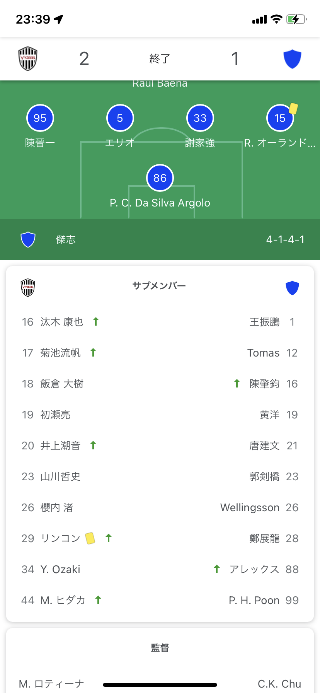Tap the 4-1-4-1 formation label

[x=285, y=239]
